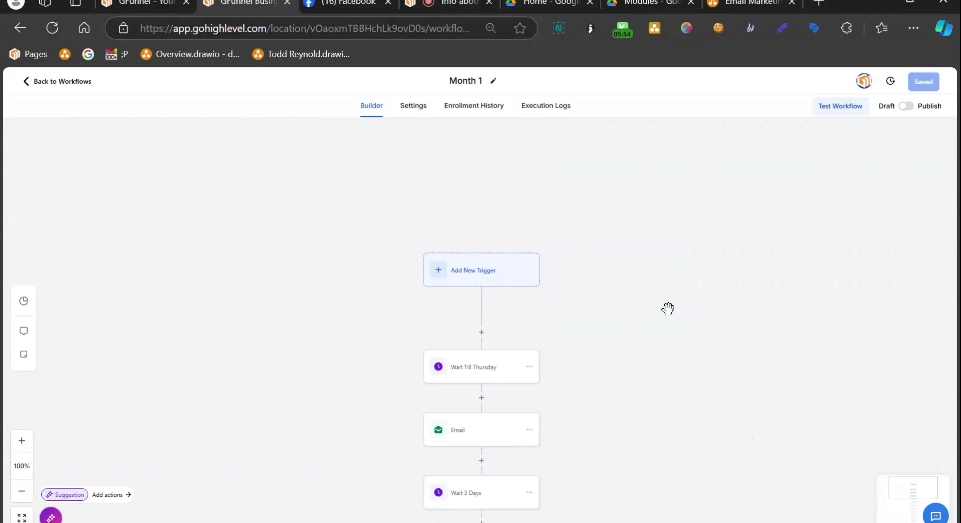The height and width of the screenshot is (523, 961).
Task: Open Enrollment History tab
Action: coord(474,106)
